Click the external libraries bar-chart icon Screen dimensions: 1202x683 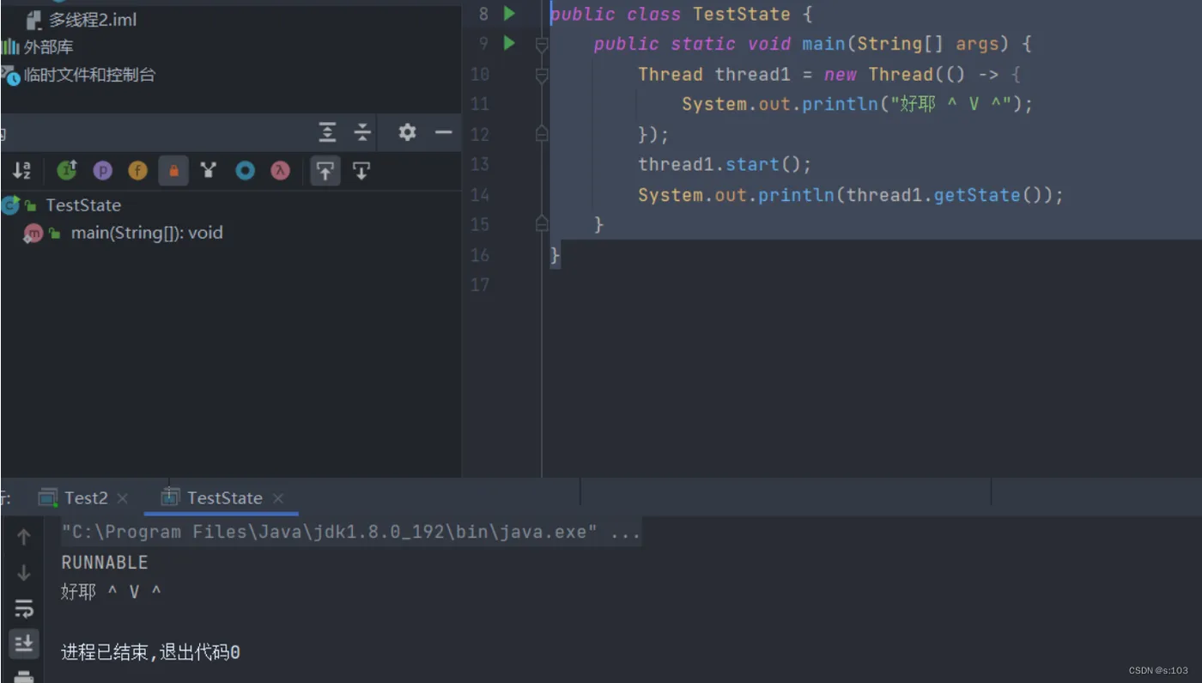[10, 47]
